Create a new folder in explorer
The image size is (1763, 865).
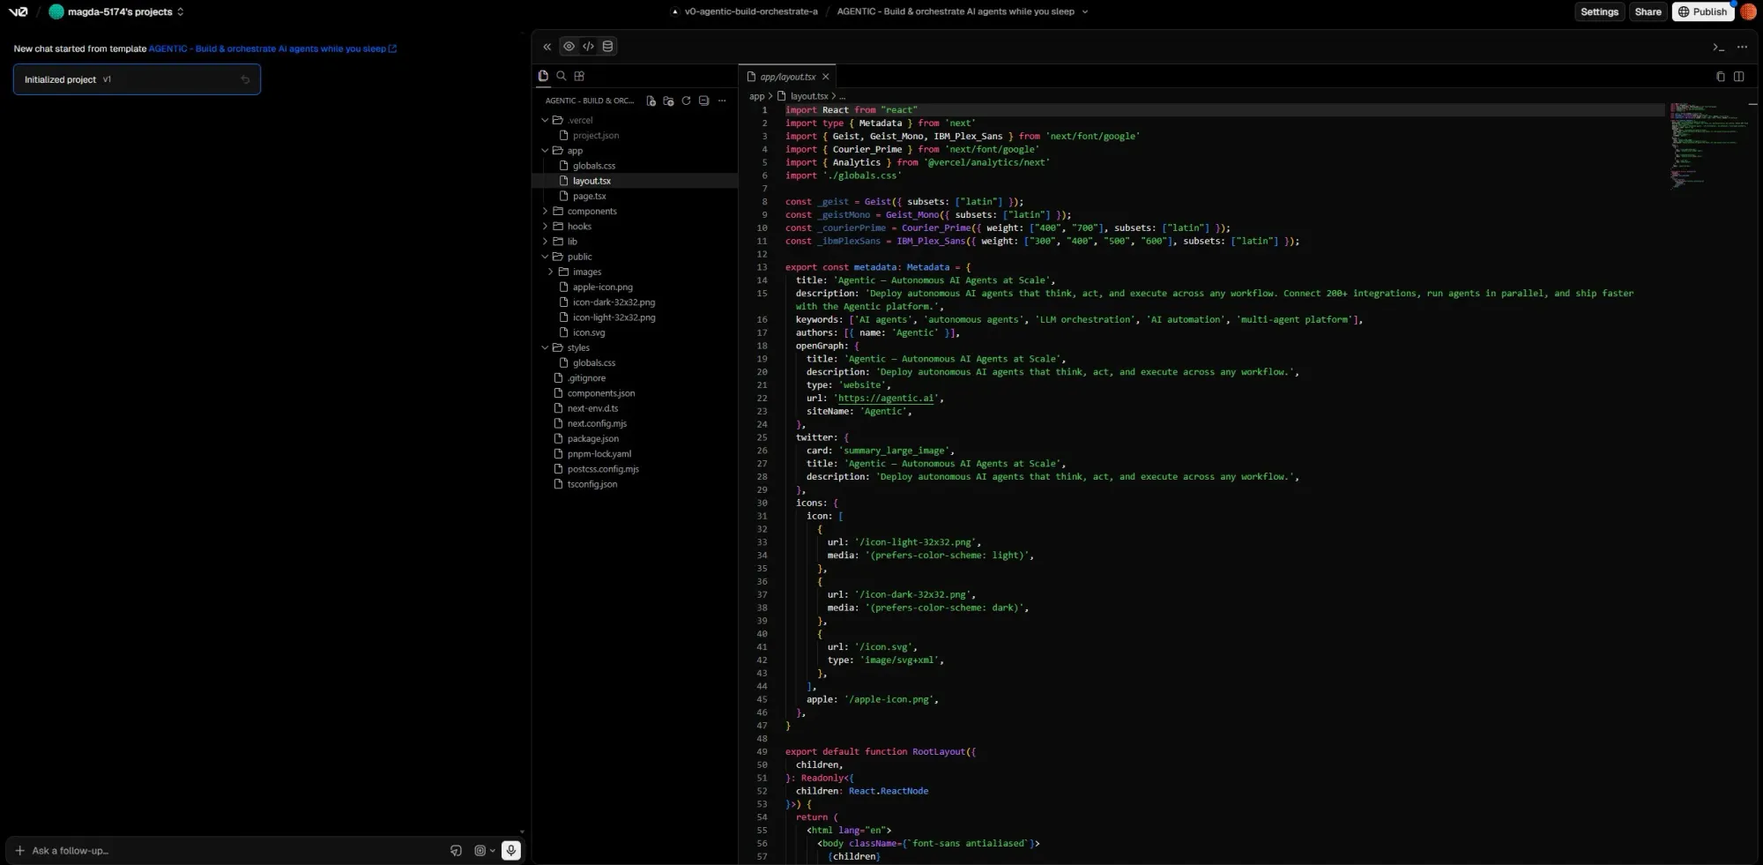(668, 101)
